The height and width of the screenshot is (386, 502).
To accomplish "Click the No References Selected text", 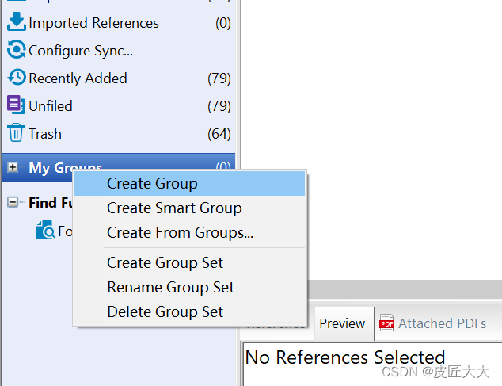I will tap(345, 357).
